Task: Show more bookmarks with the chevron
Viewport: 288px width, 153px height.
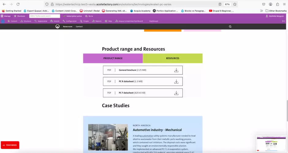Action: (x=261, y=11)
